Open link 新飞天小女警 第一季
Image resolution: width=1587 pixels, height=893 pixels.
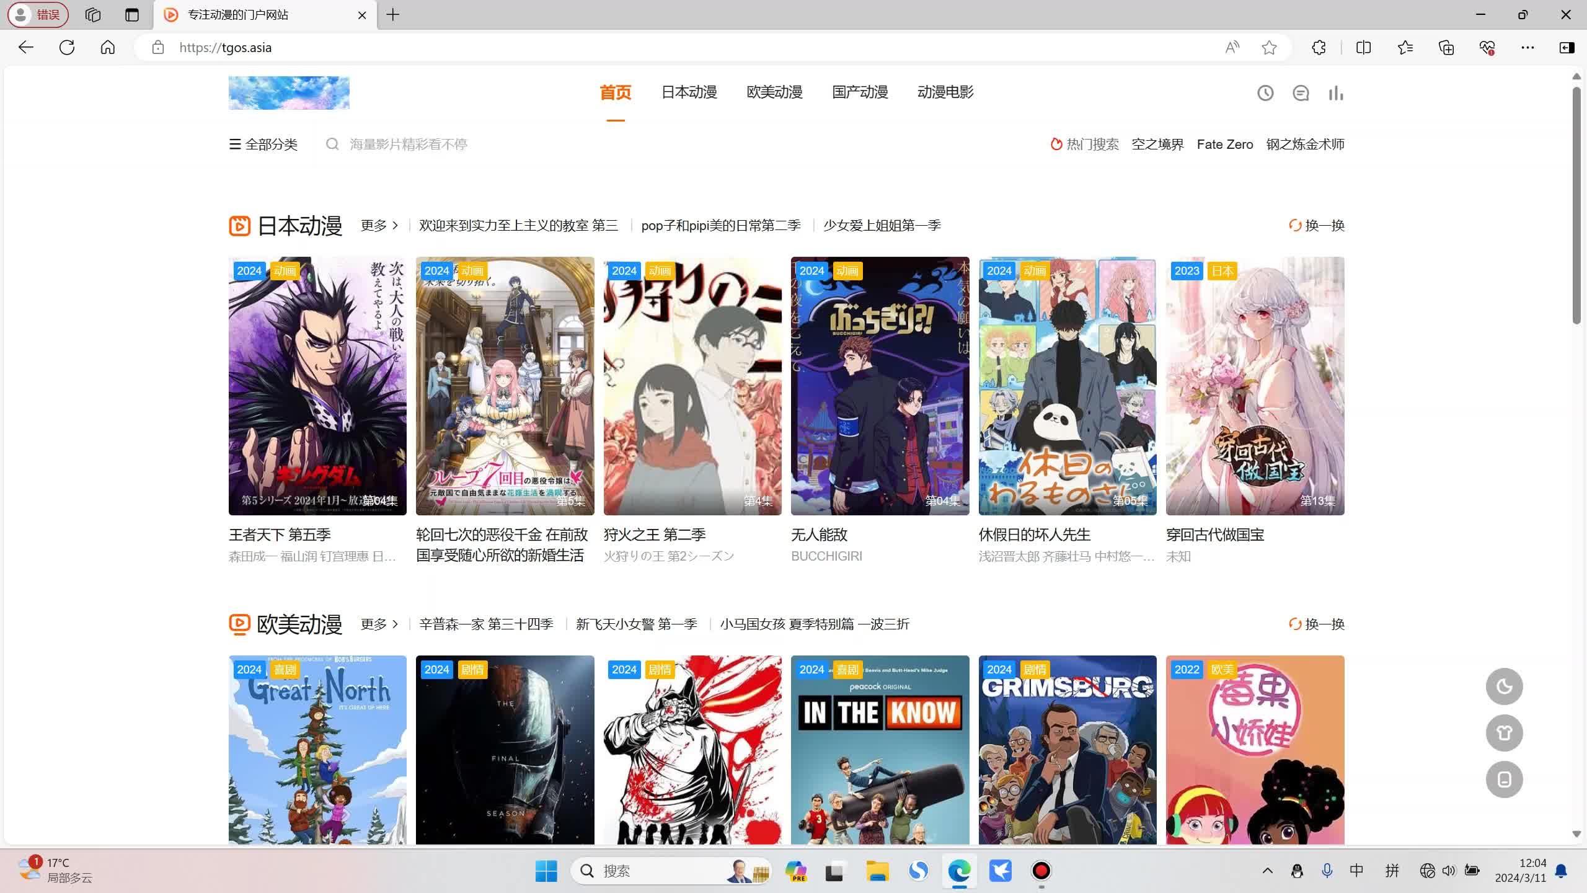point(637,624)
